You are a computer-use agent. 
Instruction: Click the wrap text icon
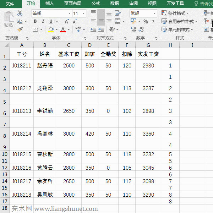pos(117,13)
